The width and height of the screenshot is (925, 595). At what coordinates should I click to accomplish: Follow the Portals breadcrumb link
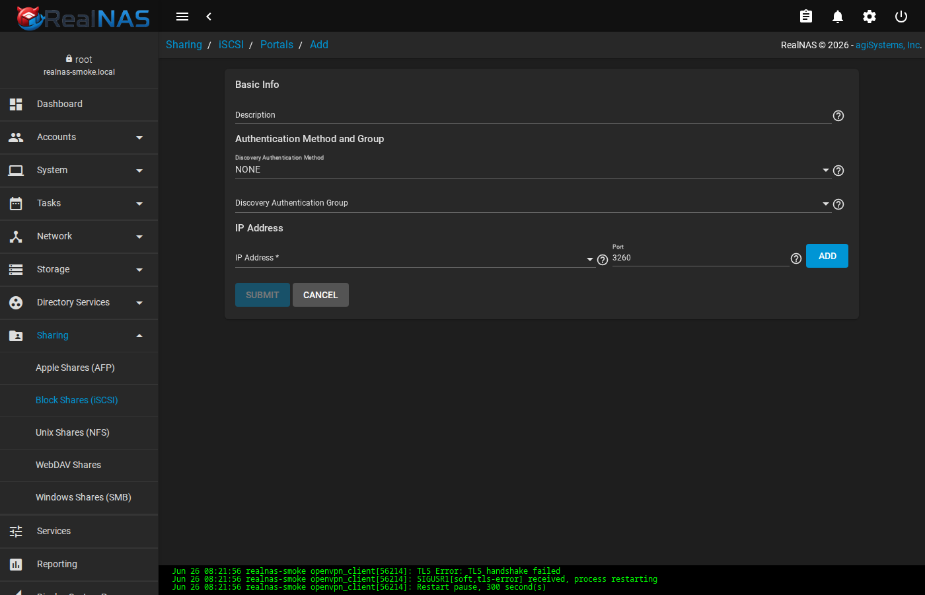pos(277,45)
